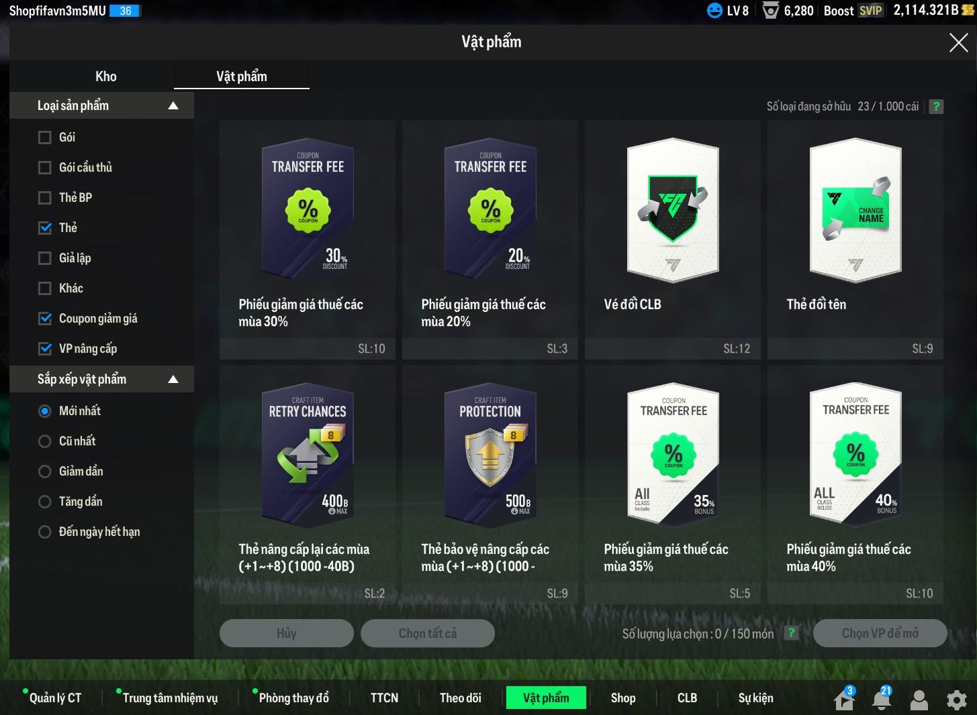Select the Thẻ đổi tên change name card
The image size is (977, 715).
(855, 239)
